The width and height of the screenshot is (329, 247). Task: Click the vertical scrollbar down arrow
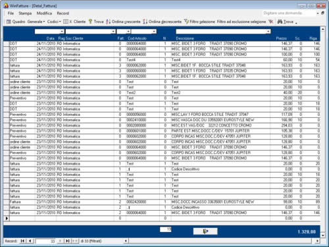322,235
